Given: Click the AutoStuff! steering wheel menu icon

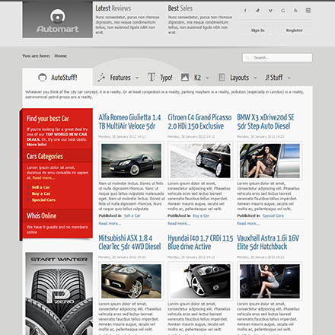Looking at the screenshot, I should click(x=43, y=77).
